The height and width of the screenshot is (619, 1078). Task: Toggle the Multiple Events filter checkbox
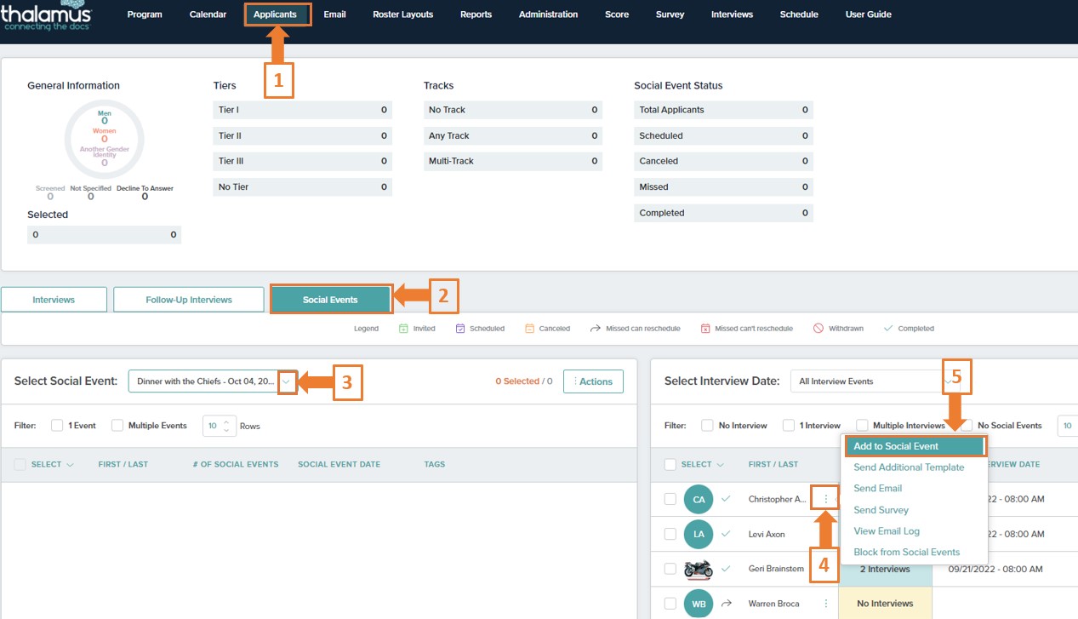click(x=117, y=426)
